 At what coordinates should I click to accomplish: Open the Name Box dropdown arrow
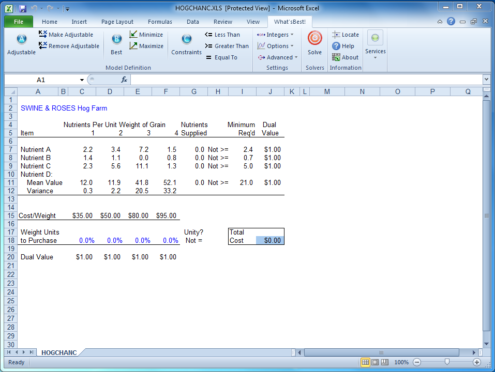pos(82,80)
